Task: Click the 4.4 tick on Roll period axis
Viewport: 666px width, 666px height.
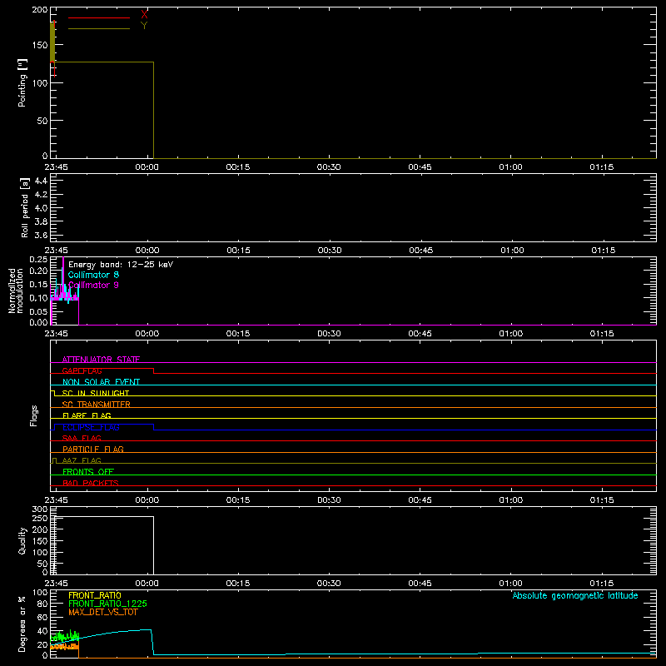Action: click(x=40, y=181)
